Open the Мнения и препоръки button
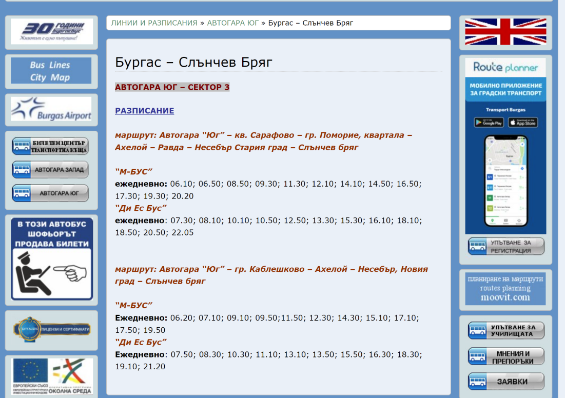Screen dimensions: 565x398 click(x=506, y=356)
